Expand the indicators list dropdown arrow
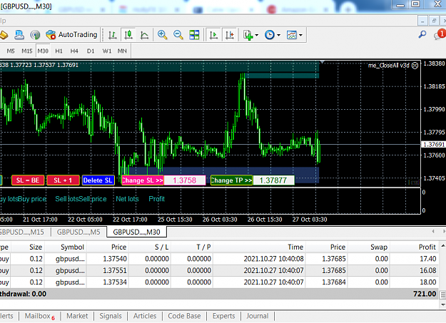Viewport: 446px width, 323px height. 257,35
